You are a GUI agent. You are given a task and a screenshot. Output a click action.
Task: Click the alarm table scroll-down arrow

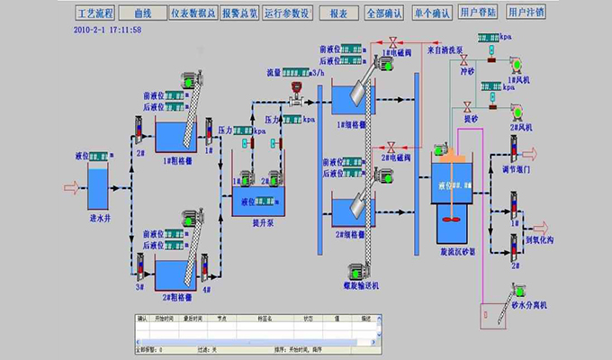point(379,335)
